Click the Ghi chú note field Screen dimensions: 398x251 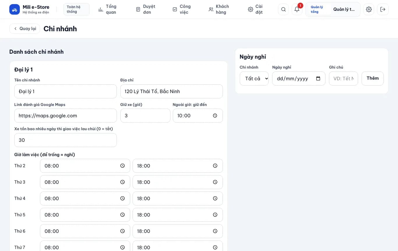click(x=344, y=79)
